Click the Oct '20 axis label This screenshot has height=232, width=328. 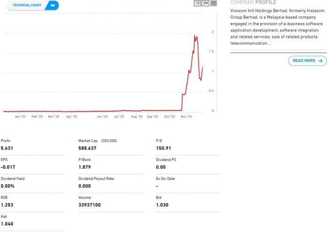tap(169, 116)
